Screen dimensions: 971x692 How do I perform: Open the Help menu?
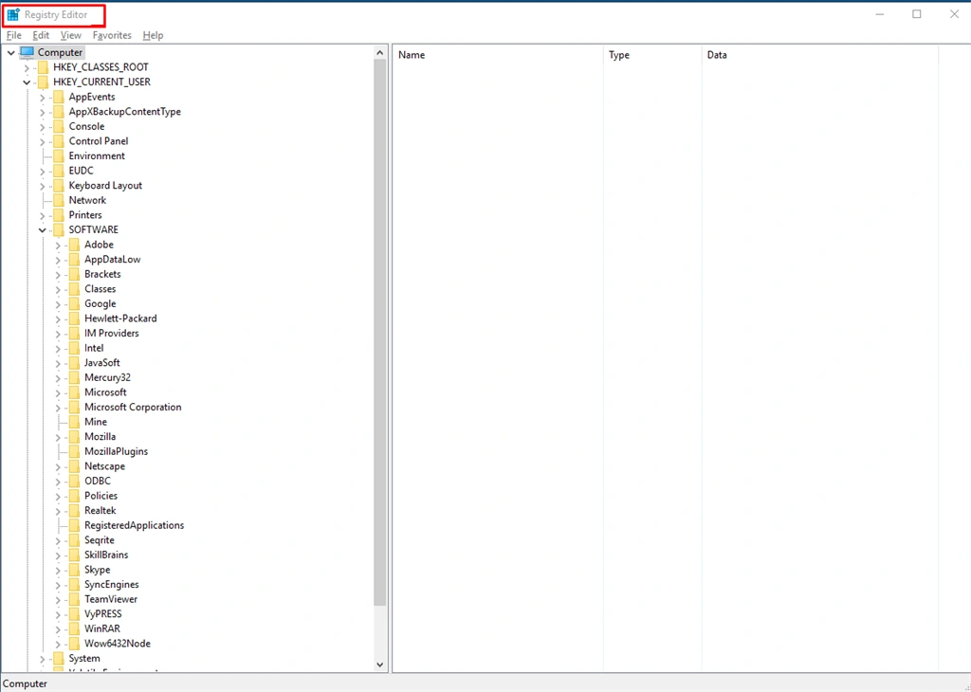[153, 35]
